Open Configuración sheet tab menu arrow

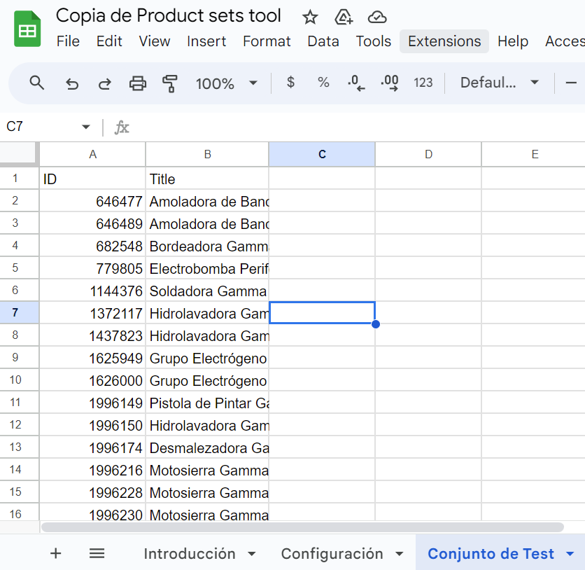pyautogui.click(x=399, y=554)
